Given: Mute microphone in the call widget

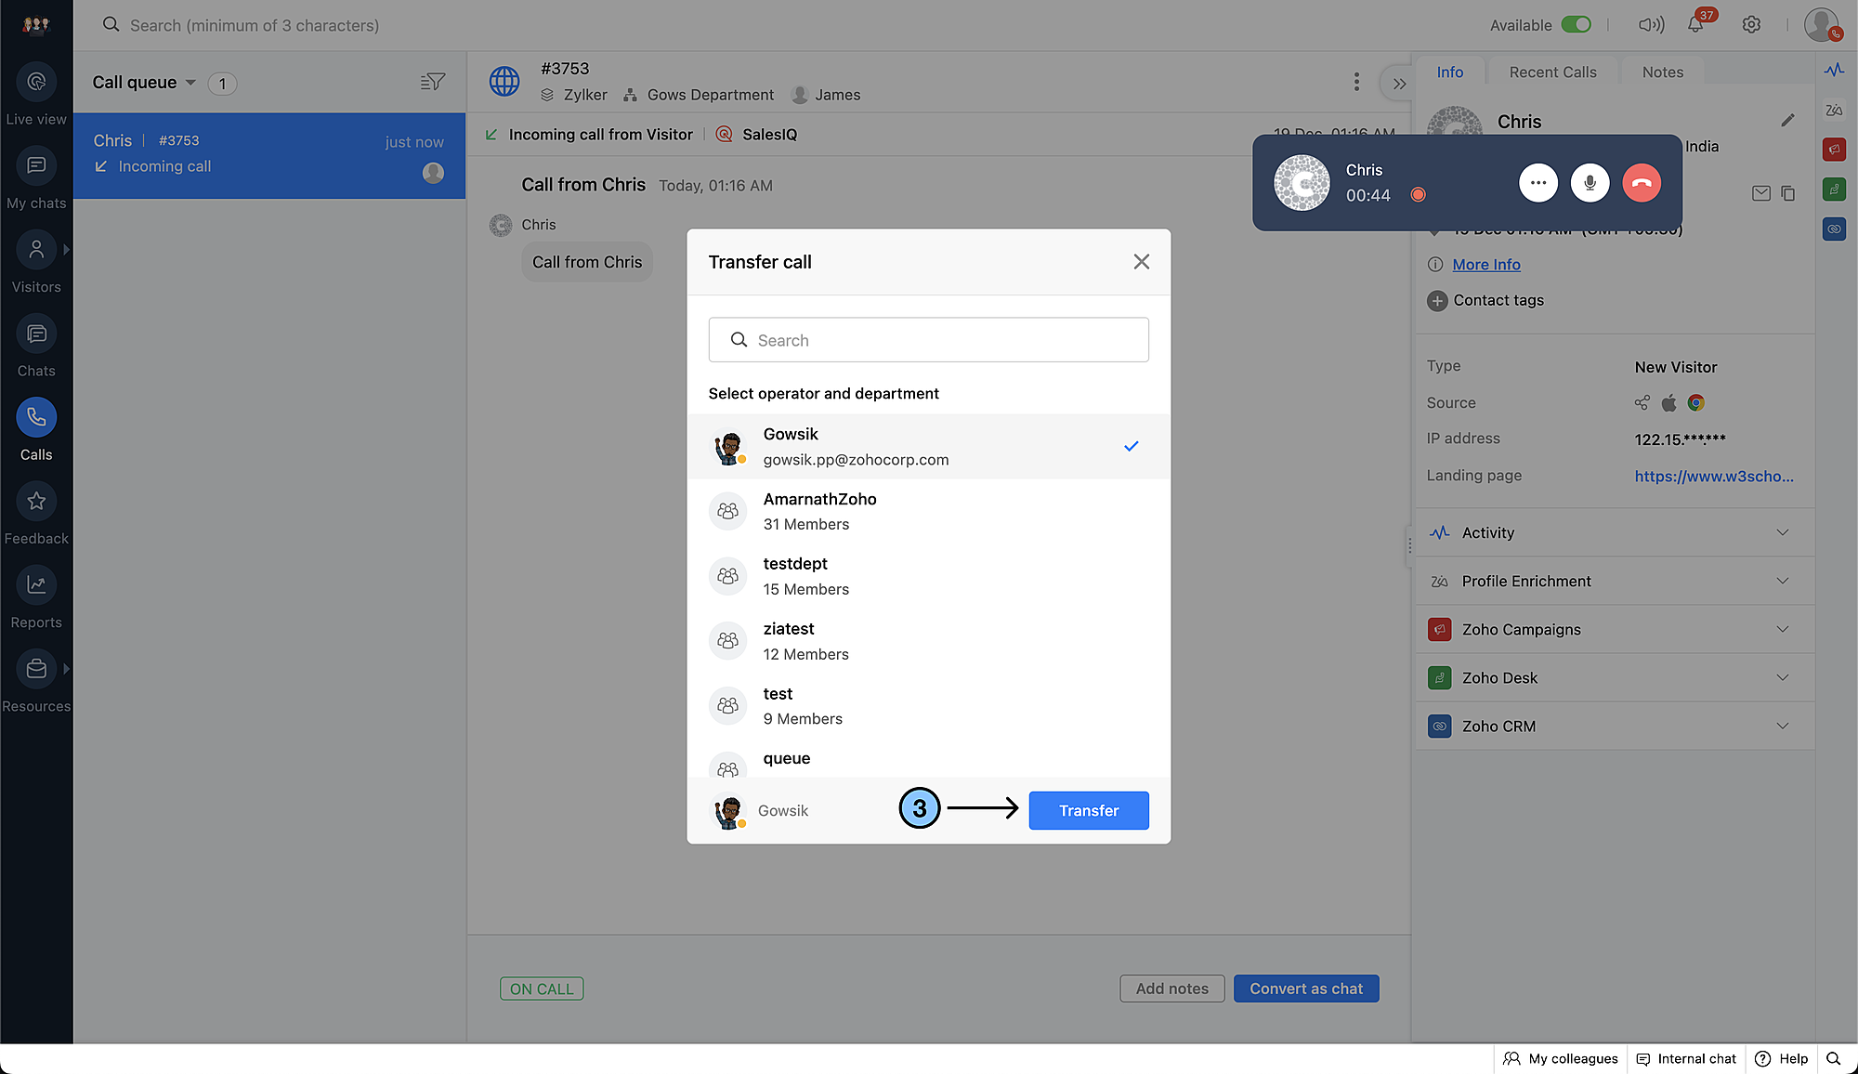Looking at the screenshot, I should (x=1590, y=183).
